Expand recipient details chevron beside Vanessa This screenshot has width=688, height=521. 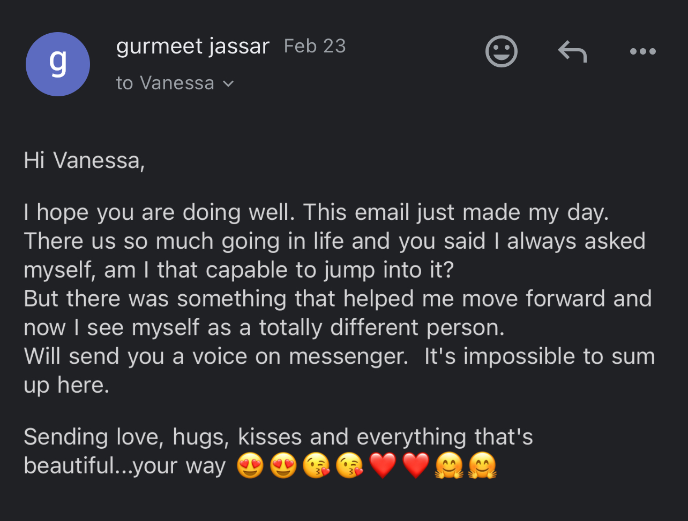point(228,83)
